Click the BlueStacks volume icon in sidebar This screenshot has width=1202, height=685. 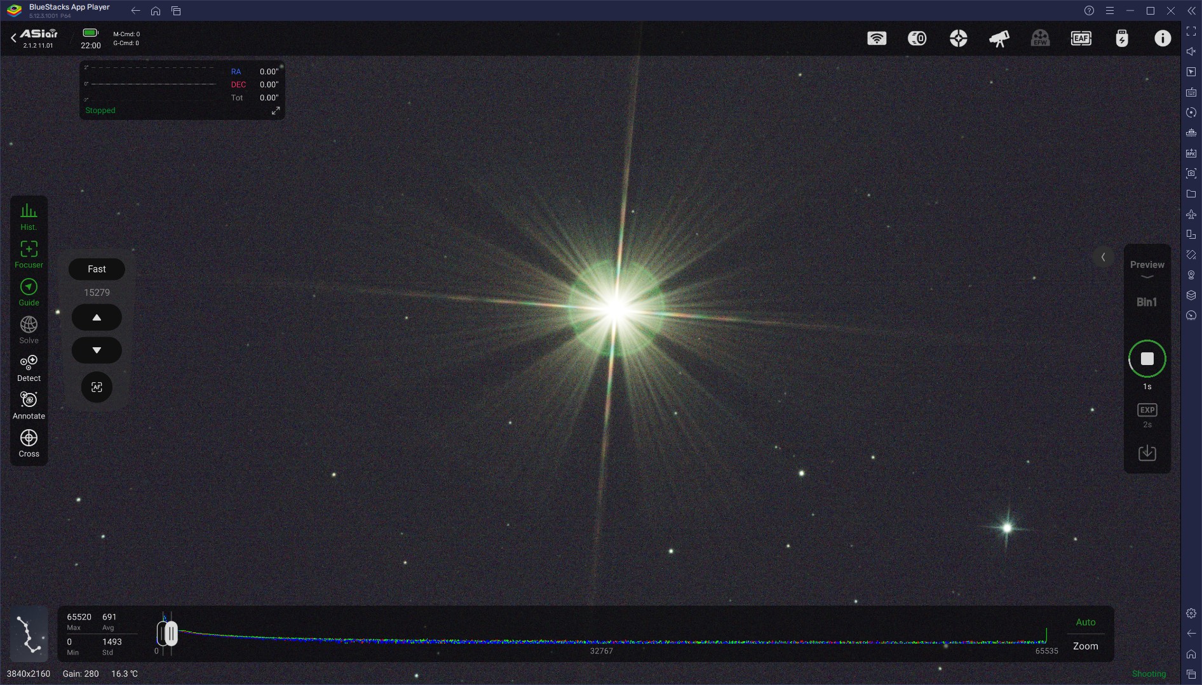pos(1191,51)
